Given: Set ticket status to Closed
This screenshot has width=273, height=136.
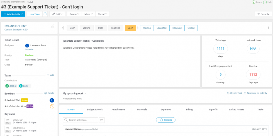Looking at the screenshot, I should (x=191, y=28).
